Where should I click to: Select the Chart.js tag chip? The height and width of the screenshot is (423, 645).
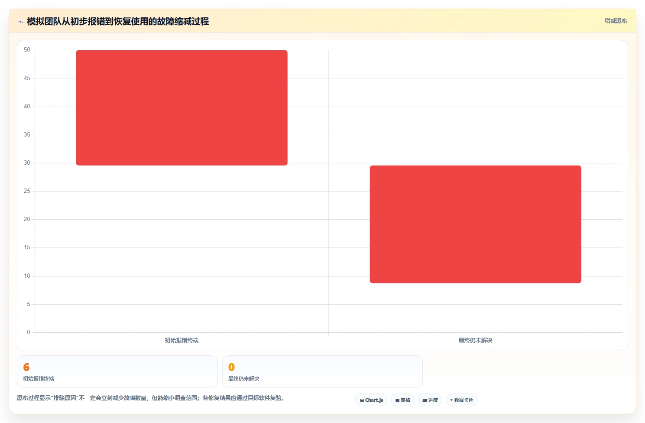[371, 400]
